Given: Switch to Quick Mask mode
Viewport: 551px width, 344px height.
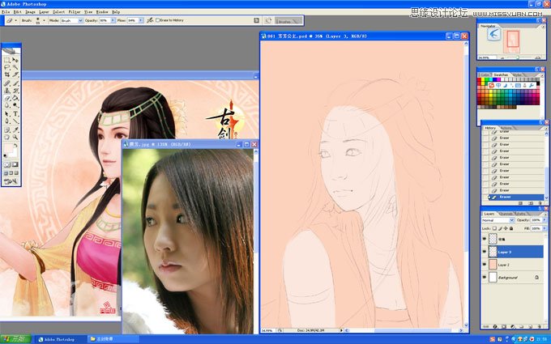Looking at the screenshot, I should coord(15,164).
